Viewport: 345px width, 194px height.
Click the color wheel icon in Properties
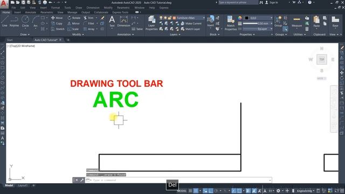[239, 18]
